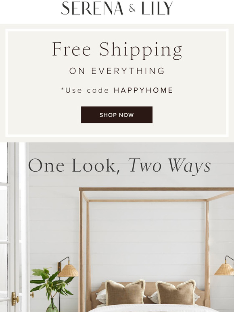Click the green glass vase
The image size is (234, 312).
pyautogui.click(x=52, y=305)
